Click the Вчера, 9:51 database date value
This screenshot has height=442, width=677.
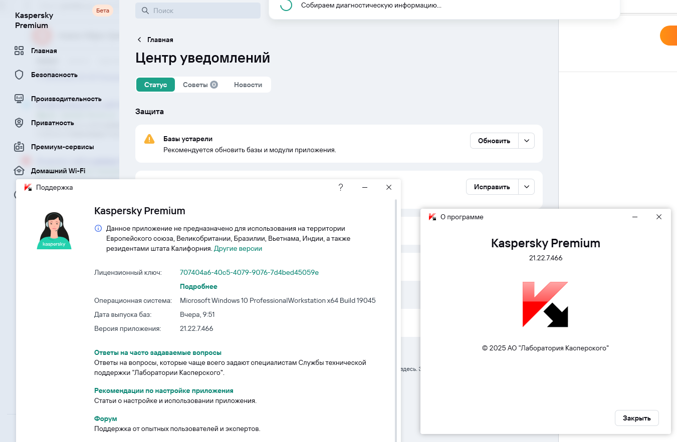(x=197, y=314)
